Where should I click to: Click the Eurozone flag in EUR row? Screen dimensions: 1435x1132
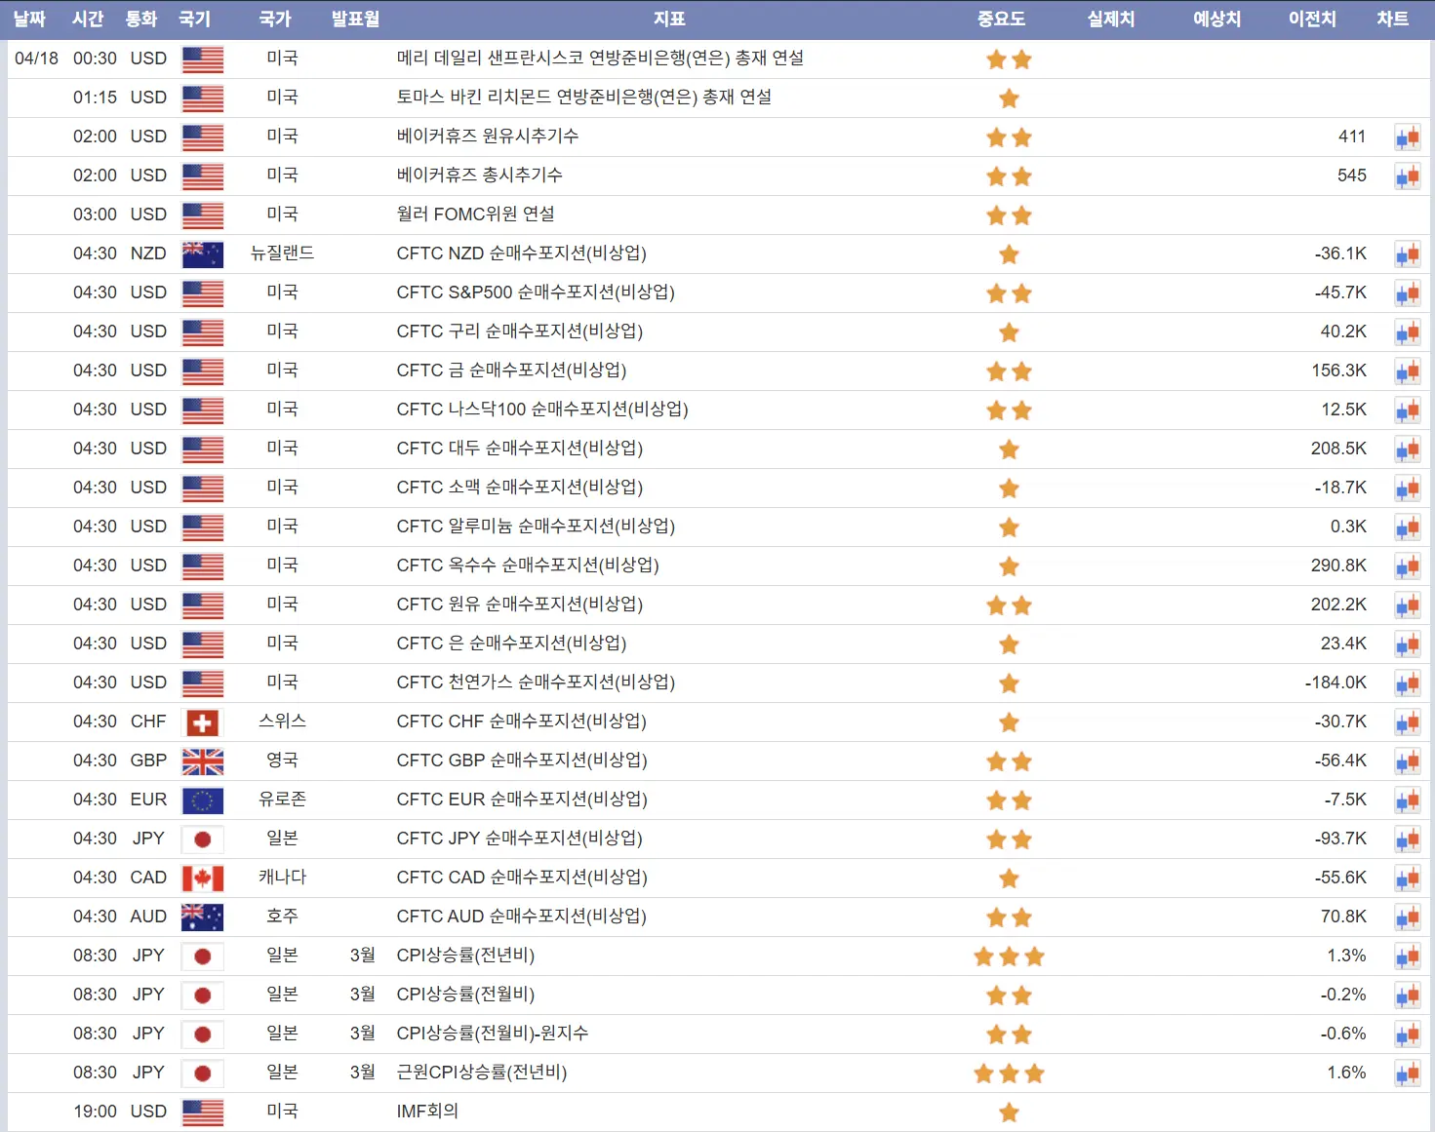pyautogui.click(x=202, y=800)
